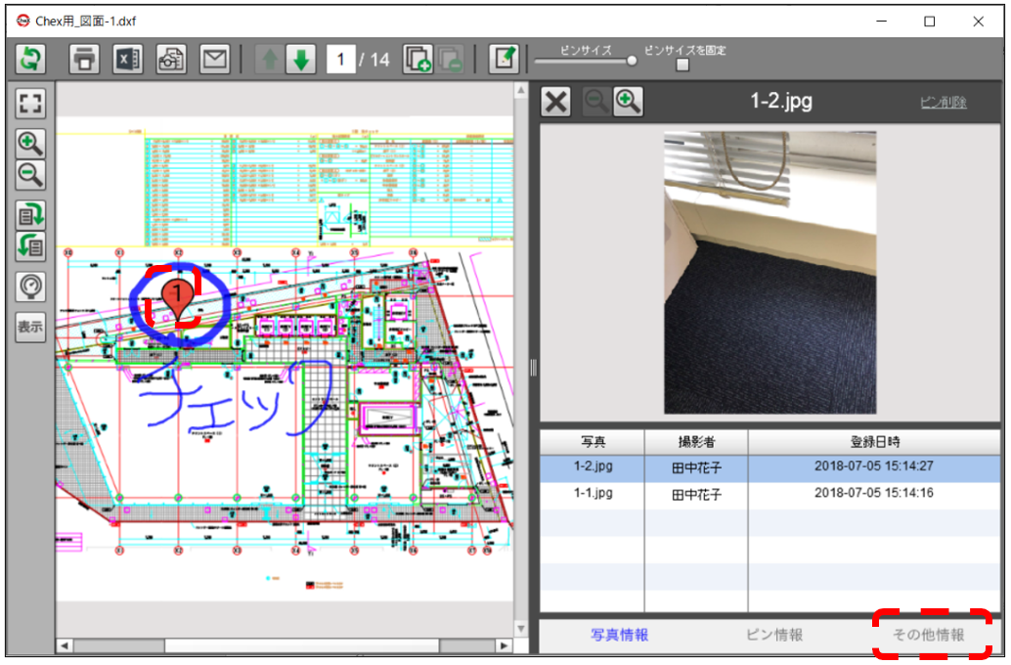Click the add page icon with plus
Viewport: 1011px width, 665px height.
pos(418,60)
